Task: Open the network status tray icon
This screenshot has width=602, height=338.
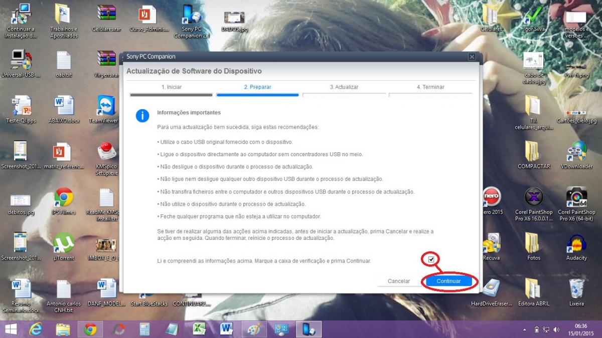Action: click(x=546, y=330)
